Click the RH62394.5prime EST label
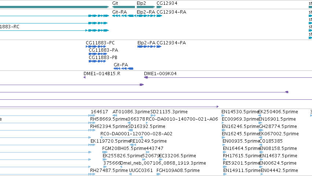 point(109,126)
